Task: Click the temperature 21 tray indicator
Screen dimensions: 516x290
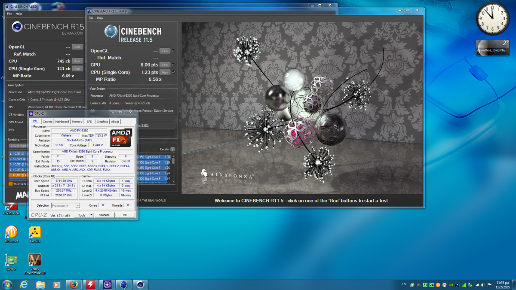Action: [x=425, y=284]
